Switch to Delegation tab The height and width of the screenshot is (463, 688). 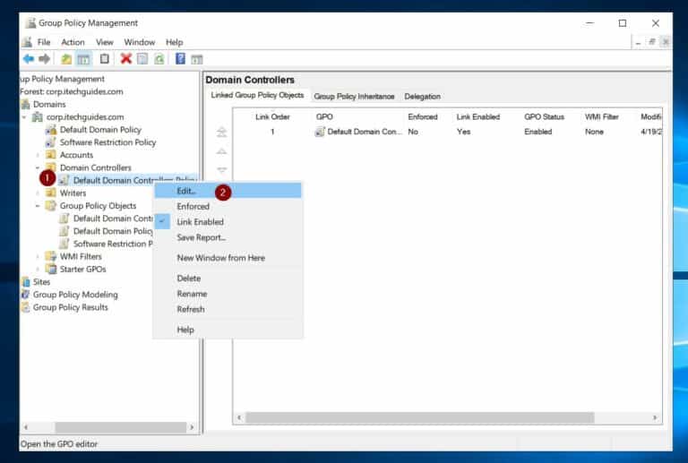click(423, 97)
